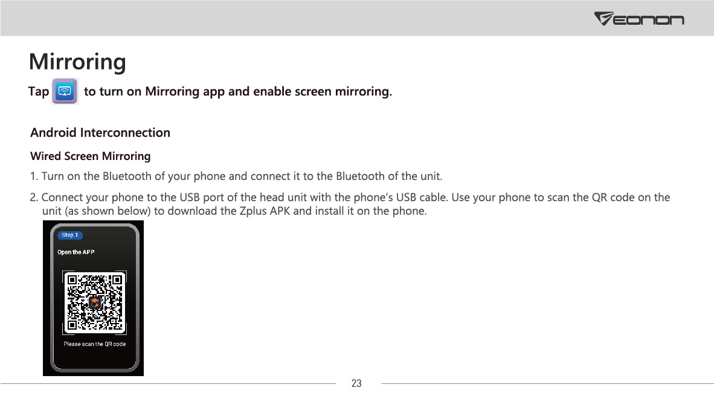Click the orange logo inside the QR code

coord(94,302)
